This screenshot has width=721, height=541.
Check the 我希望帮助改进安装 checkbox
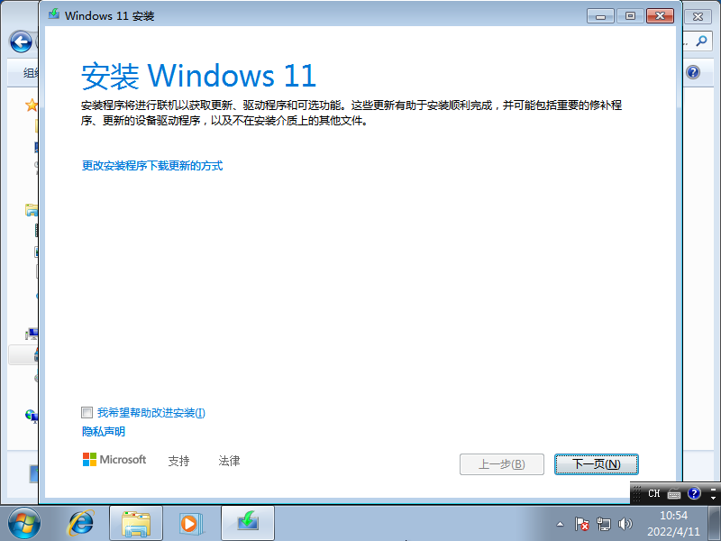tap(87, 412)
